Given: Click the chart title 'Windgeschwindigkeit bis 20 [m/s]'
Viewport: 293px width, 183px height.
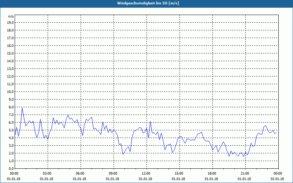Looking at the screenshot, I should pos(148,3).
